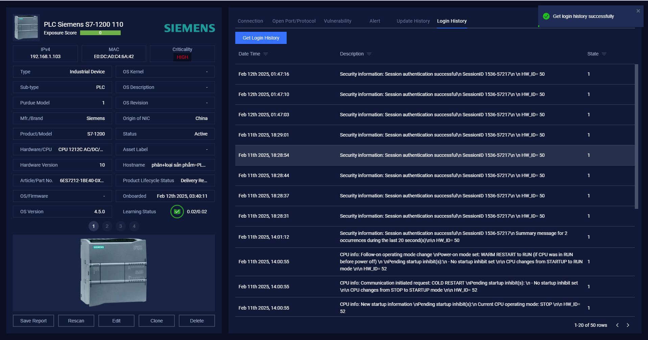648x340 pixels.
Task: Click the Product Lifecycle Status value Delivery Re...
Action: pyautogui.click(x=194, y=180)
